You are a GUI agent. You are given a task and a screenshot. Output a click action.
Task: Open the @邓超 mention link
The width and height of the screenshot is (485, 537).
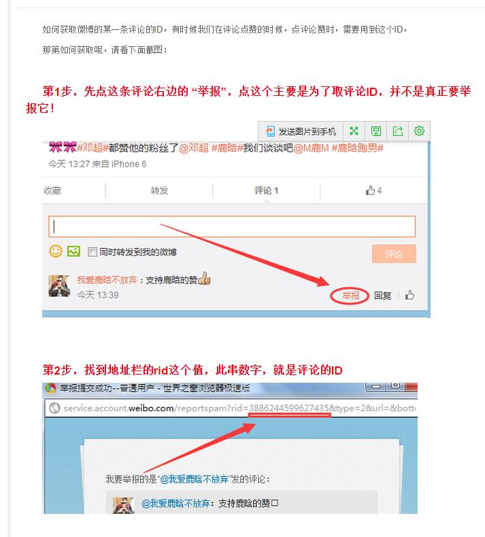[194, 148]
